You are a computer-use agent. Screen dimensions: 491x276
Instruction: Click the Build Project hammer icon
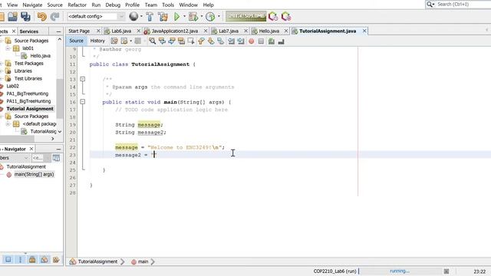tap(150, 17)
